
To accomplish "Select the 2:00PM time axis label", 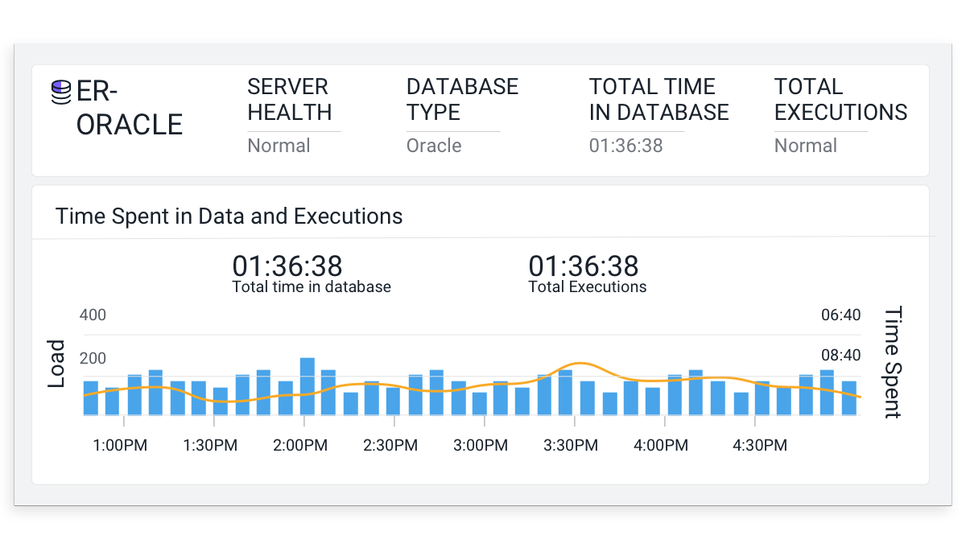I will [x=300, y=445].
